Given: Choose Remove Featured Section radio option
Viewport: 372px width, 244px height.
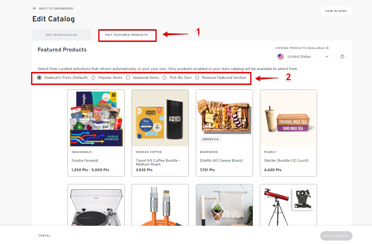Looking at the screenshot, I should (197, 78).
